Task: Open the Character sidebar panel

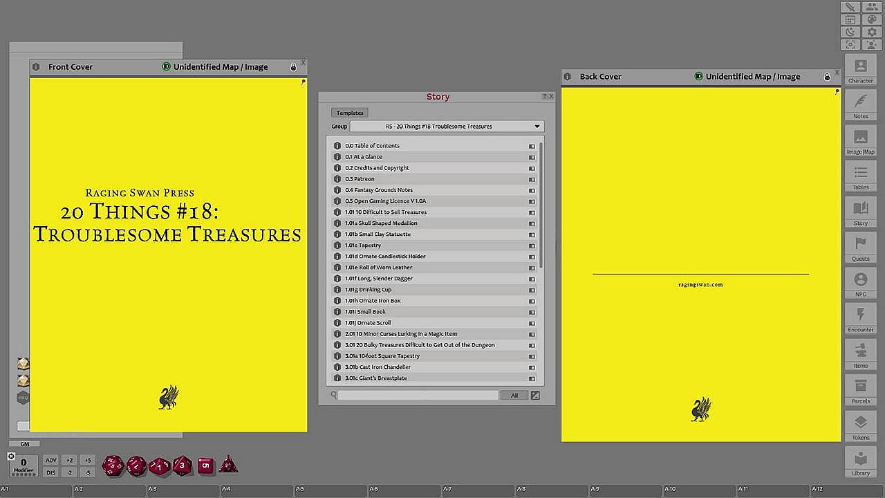Action: coord(861,71)
